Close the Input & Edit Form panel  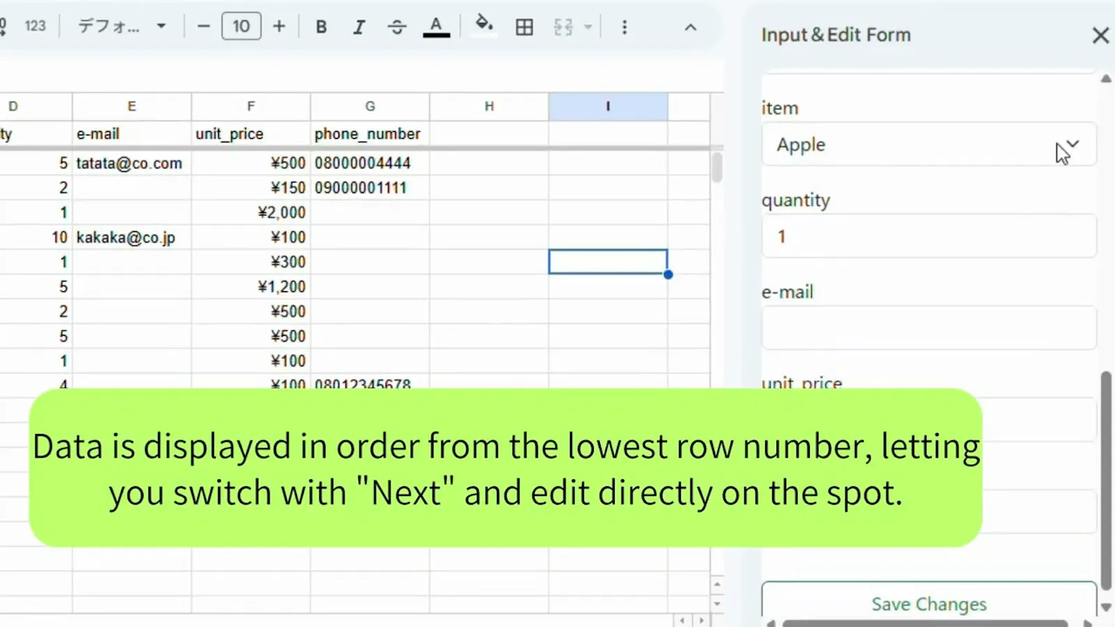1100,35
